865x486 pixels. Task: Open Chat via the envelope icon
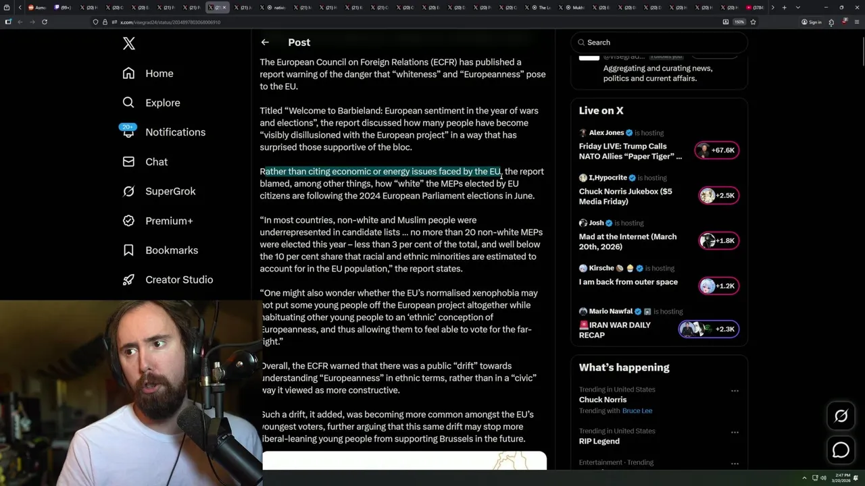point(128,162)
